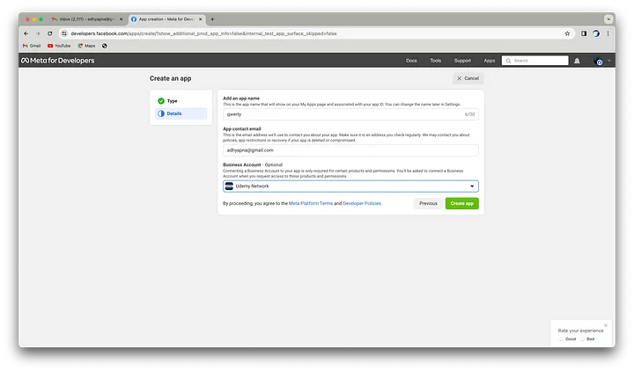Click the Create an app heading
Screen dimensions: 634x372
[170, 78]
